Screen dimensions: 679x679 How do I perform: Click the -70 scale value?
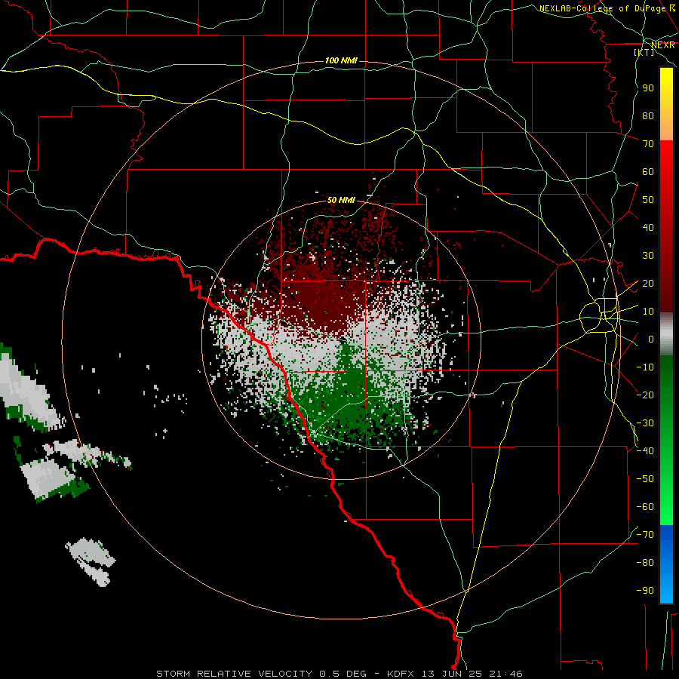click(x=645, y=535)
